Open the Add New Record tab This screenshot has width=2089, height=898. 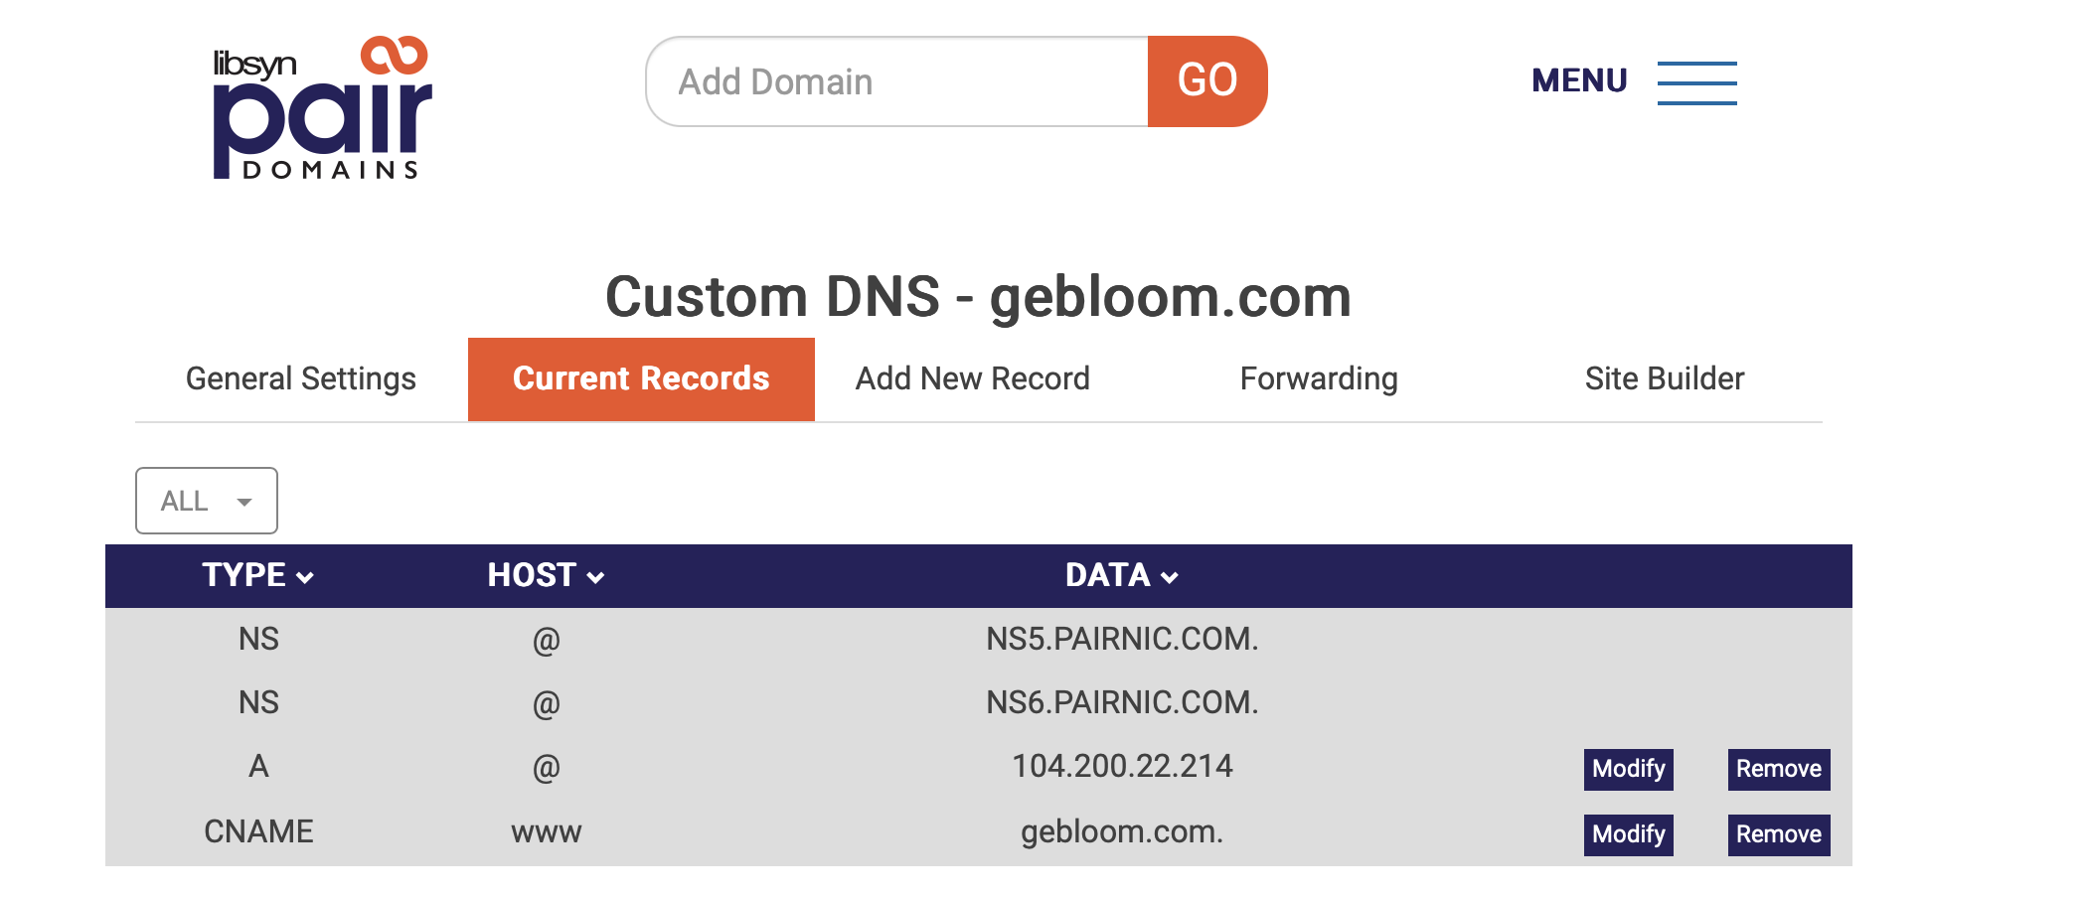pos(973,378)
